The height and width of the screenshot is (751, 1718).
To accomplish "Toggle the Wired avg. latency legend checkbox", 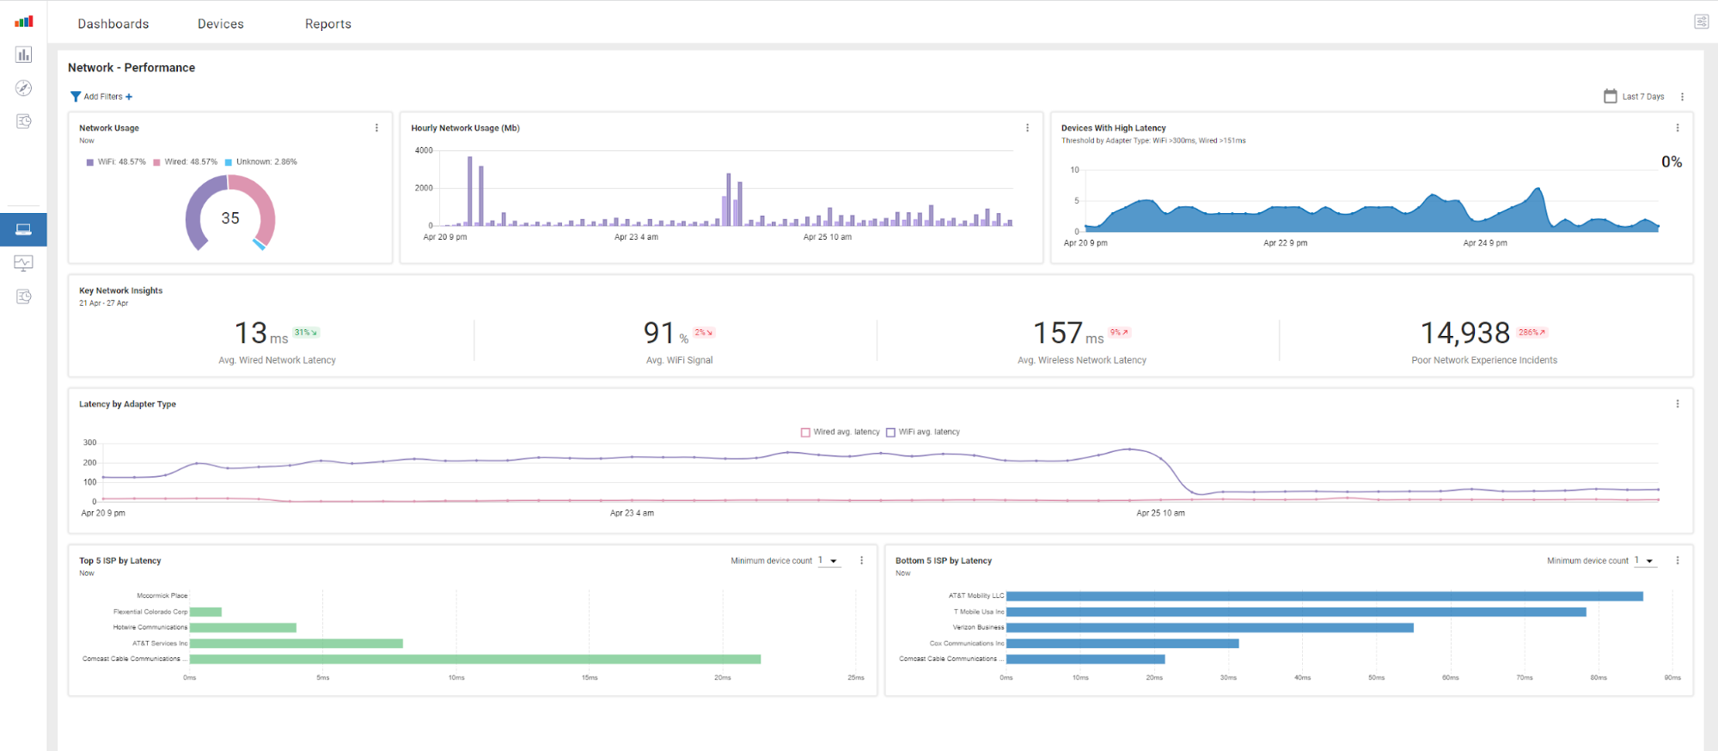I will point(805,432).
